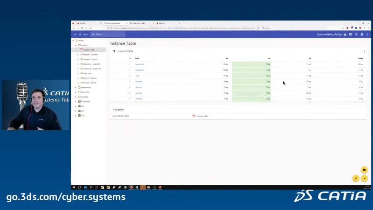This screenshot has height=210, width=373.
Task: Click the browser home button
Action: point(91,28)
